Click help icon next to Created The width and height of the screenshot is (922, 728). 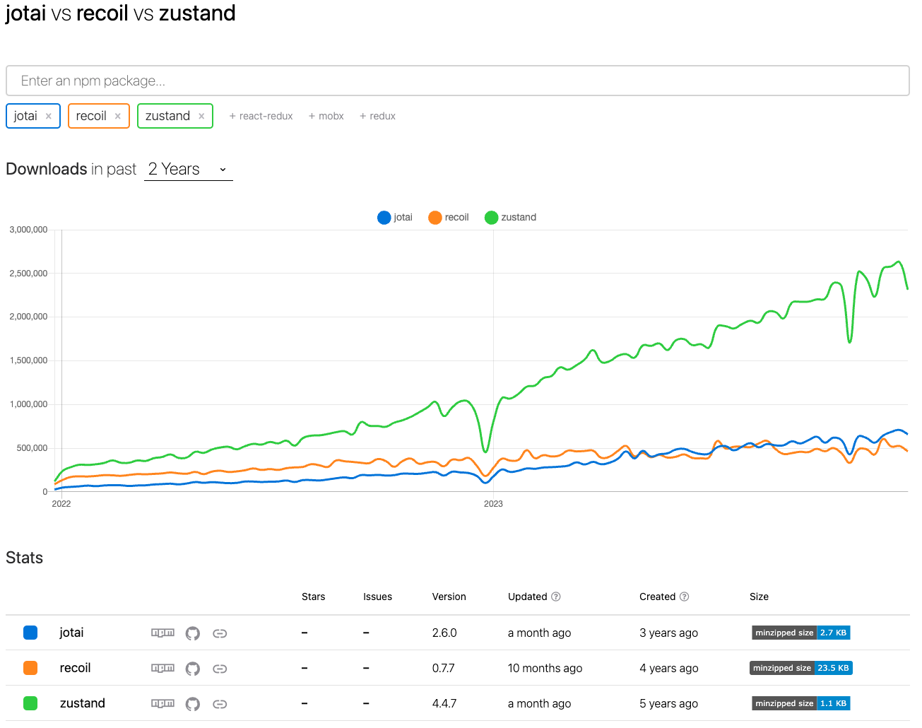[x=684, y=597]
